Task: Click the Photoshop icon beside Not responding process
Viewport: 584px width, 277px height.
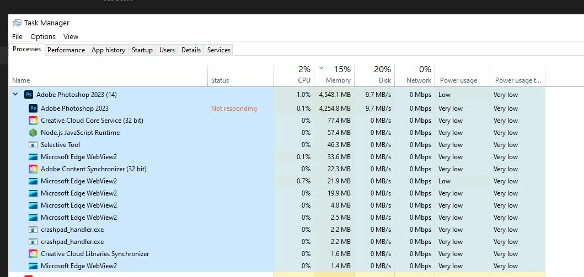Action: click(33, 108)
